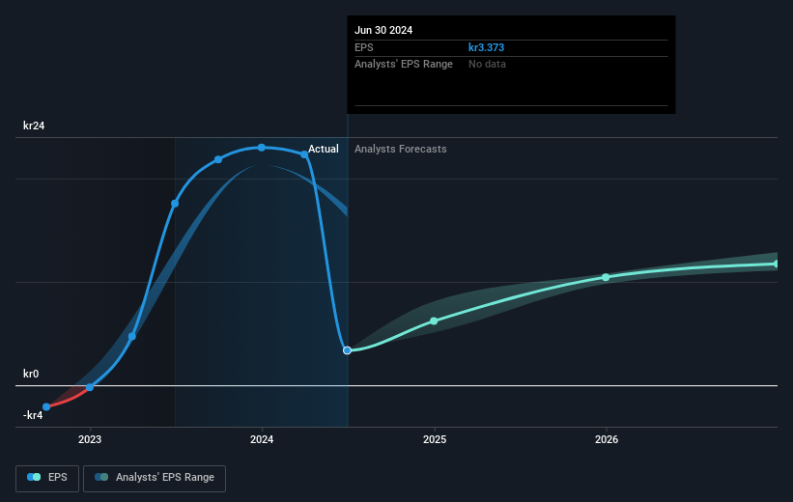
Task: Select the 2026 forecast data point
Action: pyautogui.click(x=606, y=277)
